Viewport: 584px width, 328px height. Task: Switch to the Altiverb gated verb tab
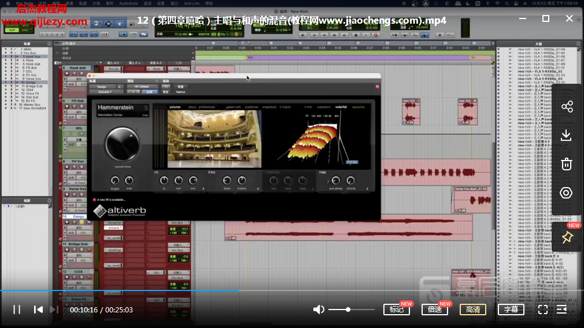(x=233, y=107)
